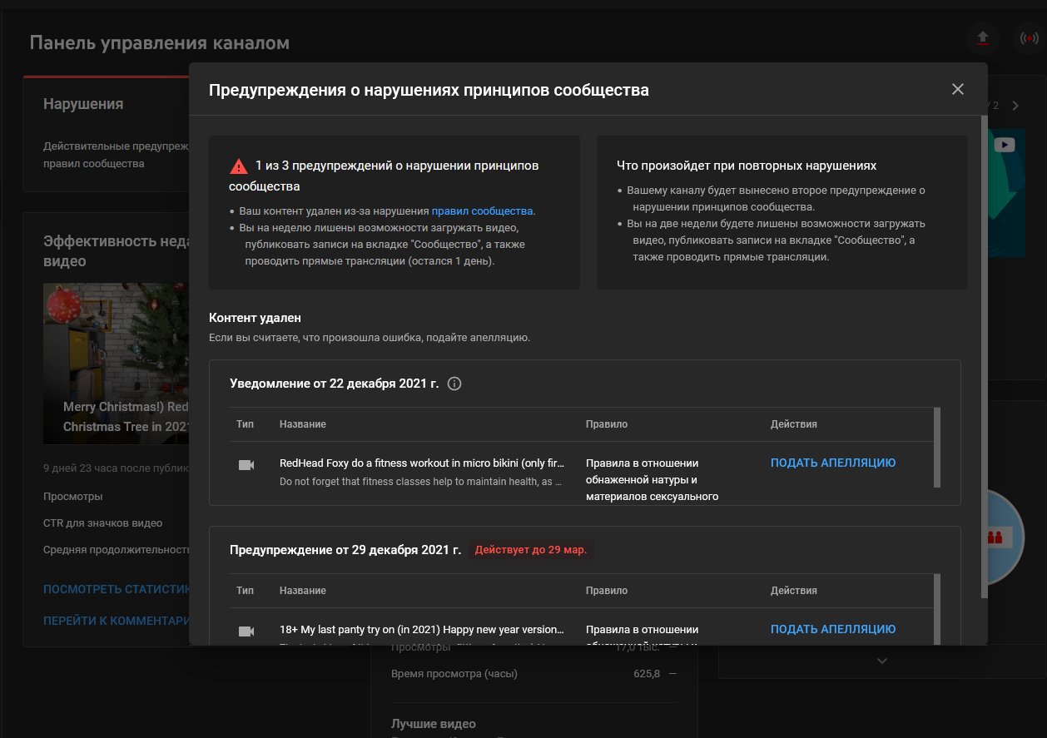1047x738 pixels.
Task: Click video camera icon in RedHead Foxy row
Action: click(x=246, y=465)
